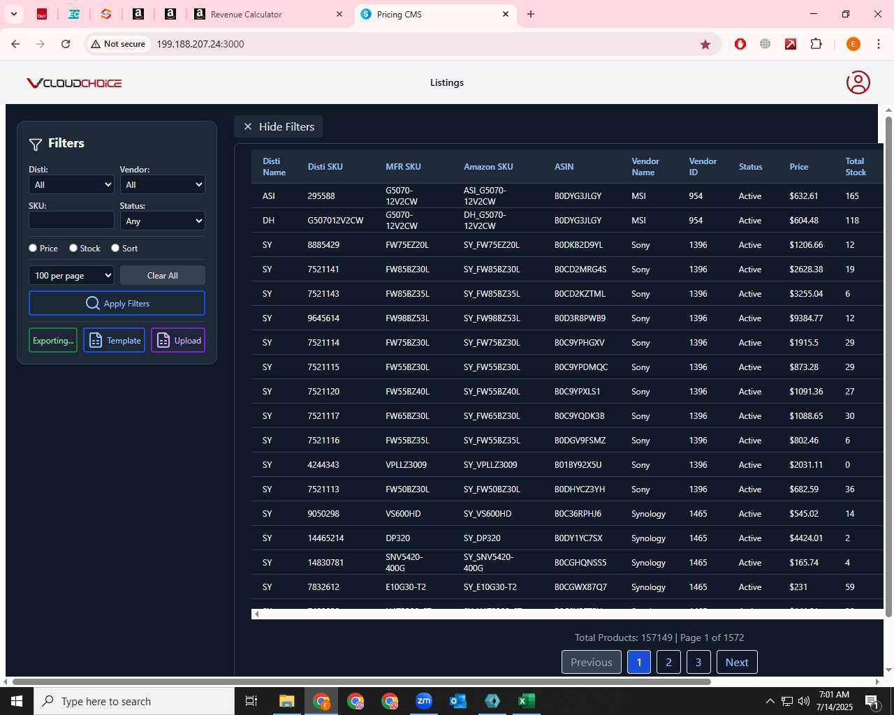Open the Vendor dropdown

point(162,184)
